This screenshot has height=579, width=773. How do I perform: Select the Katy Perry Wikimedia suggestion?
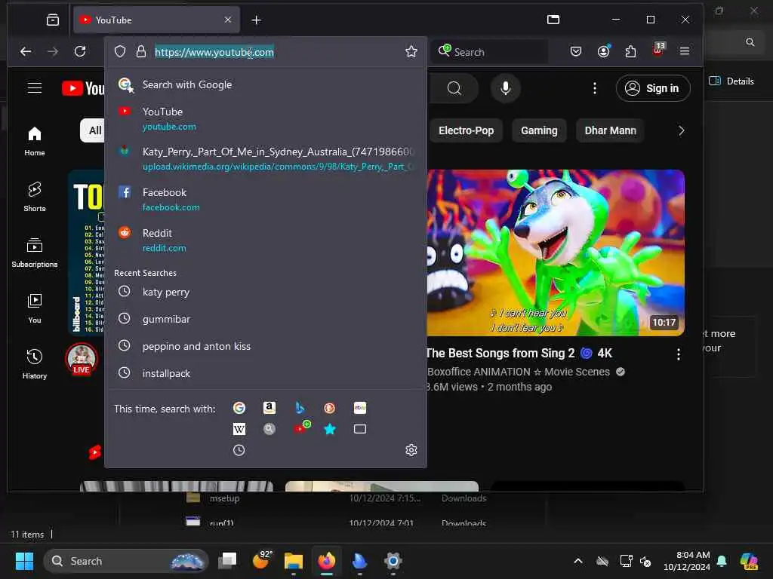266,159
